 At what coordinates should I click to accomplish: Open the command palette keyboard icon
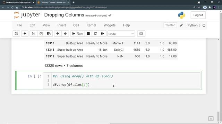(141, 34)
